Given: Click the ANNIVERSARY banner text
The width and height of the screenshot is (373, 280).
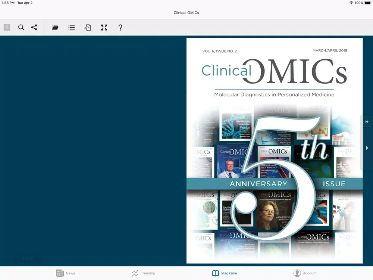Looking at the screenshot, I should (x=258, y=184).
